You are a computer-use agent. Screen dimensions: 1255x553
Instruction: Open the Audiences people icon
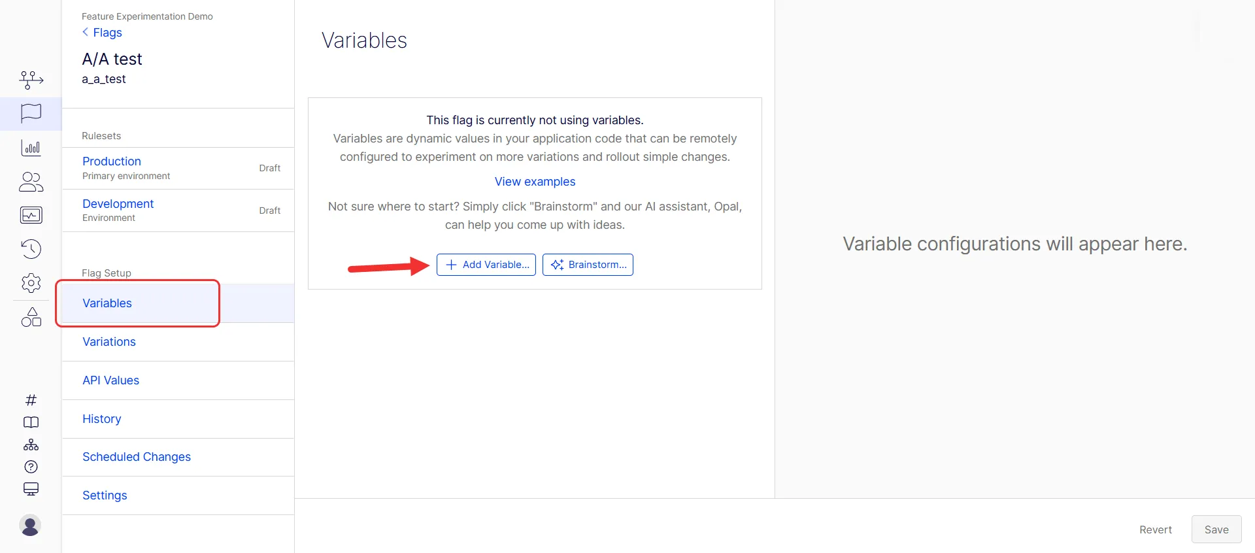point(31,182)
